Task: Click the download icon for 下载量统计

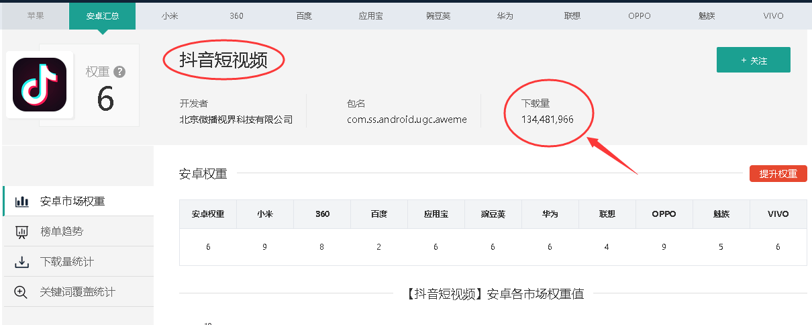Action: tap(22, 262)
